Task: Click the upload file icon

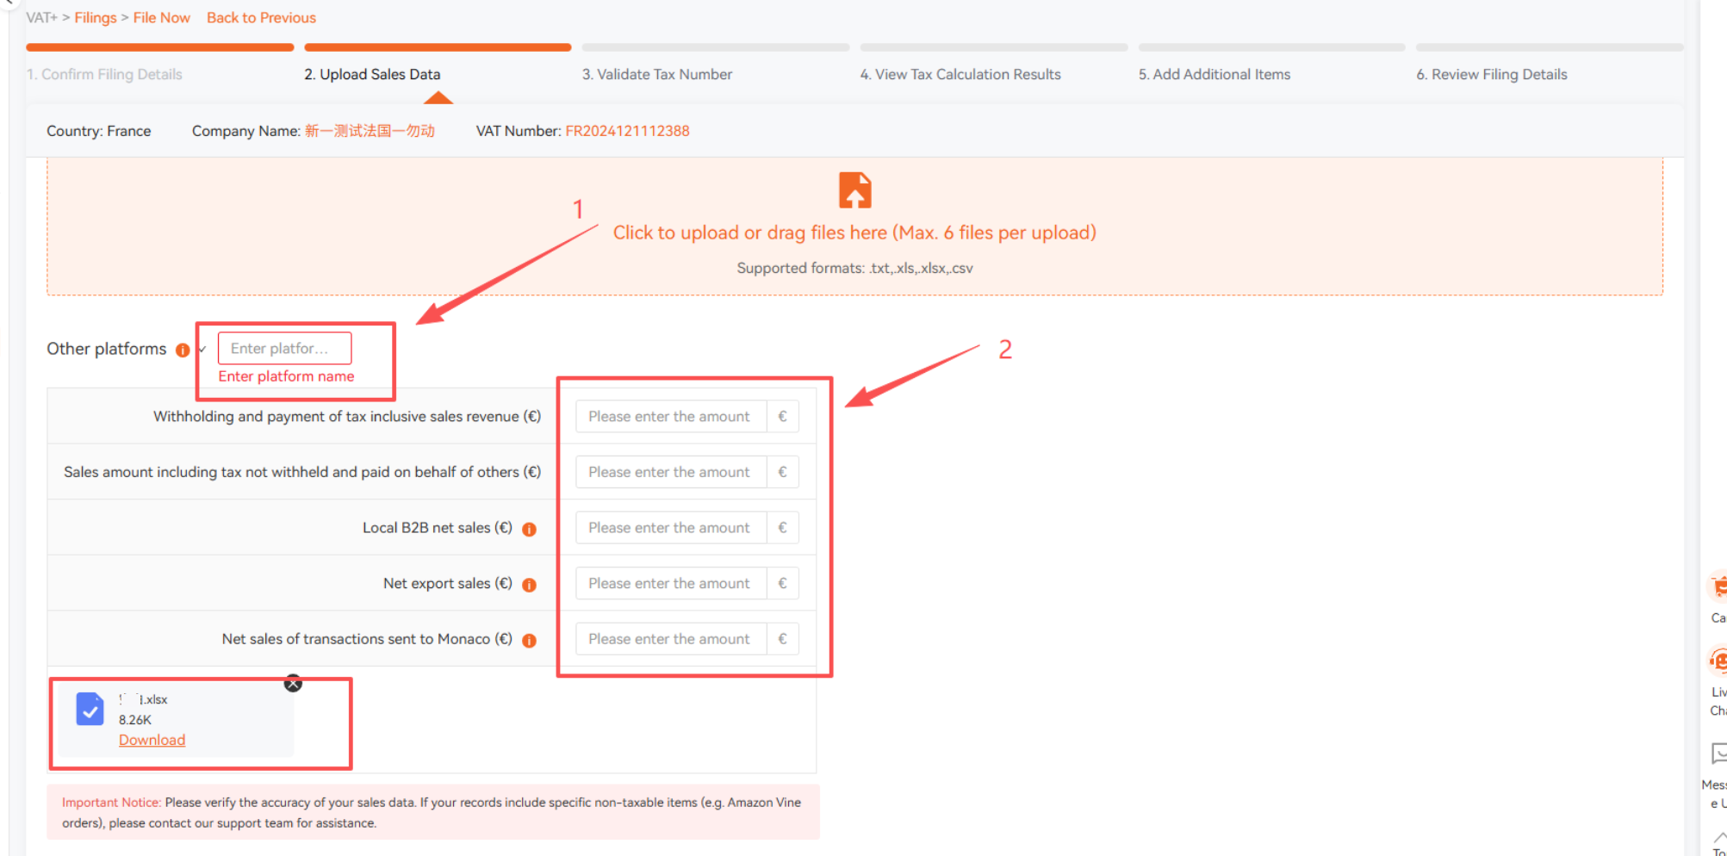Action: [x=854, y=190]
